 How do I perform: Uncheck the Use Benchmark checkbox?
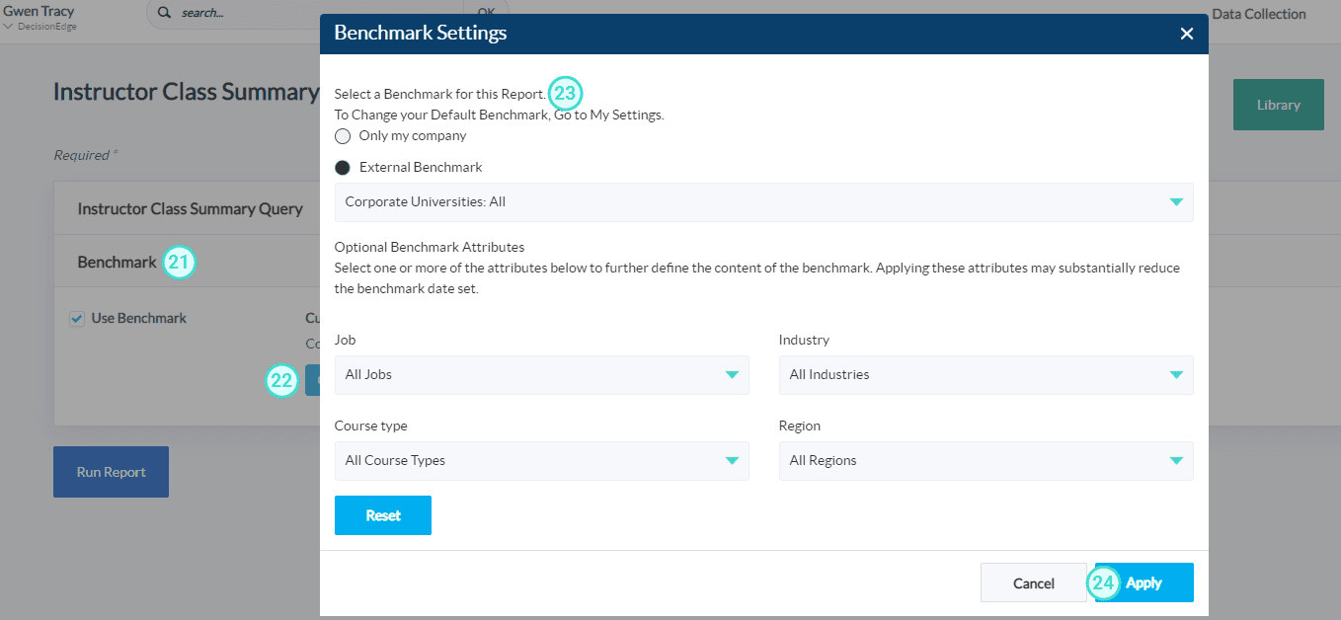tap(79, 317)
